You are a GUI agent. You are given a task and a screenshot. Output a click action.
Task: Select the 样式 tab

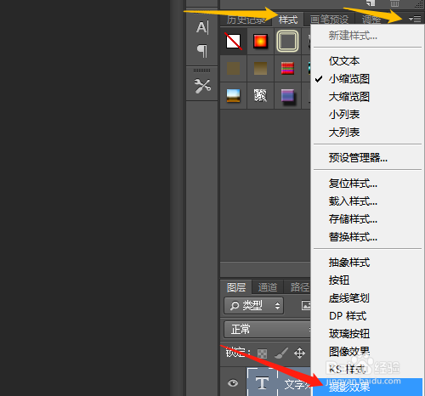tap(288, 20)
